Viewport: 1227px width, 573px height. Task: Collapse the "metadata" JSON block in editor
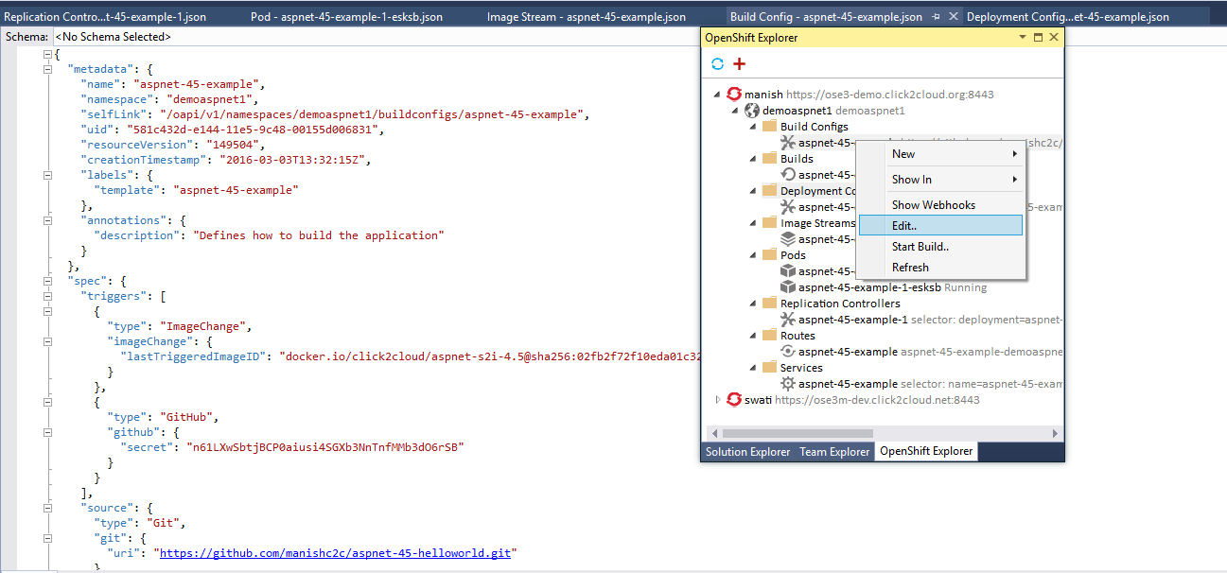45,69
